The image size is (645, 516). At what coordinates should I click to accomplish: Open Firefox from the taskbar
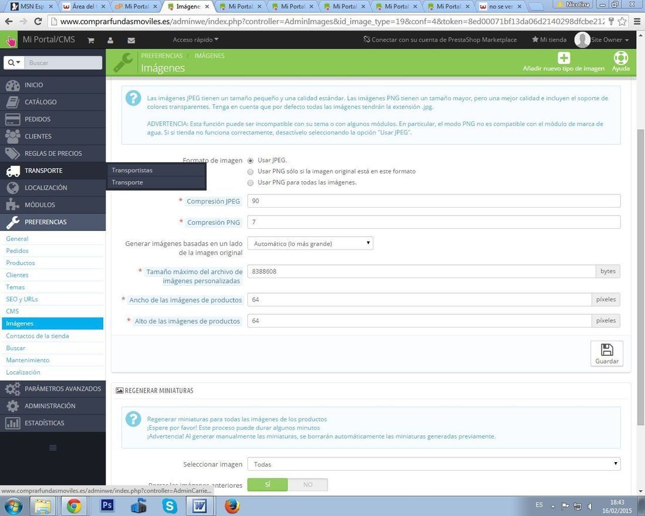[232, 505]
